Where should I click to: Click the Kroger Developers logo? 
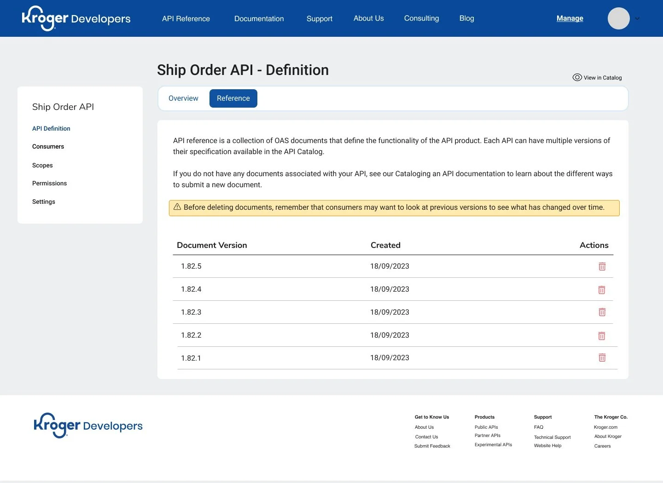coord(76,18)
